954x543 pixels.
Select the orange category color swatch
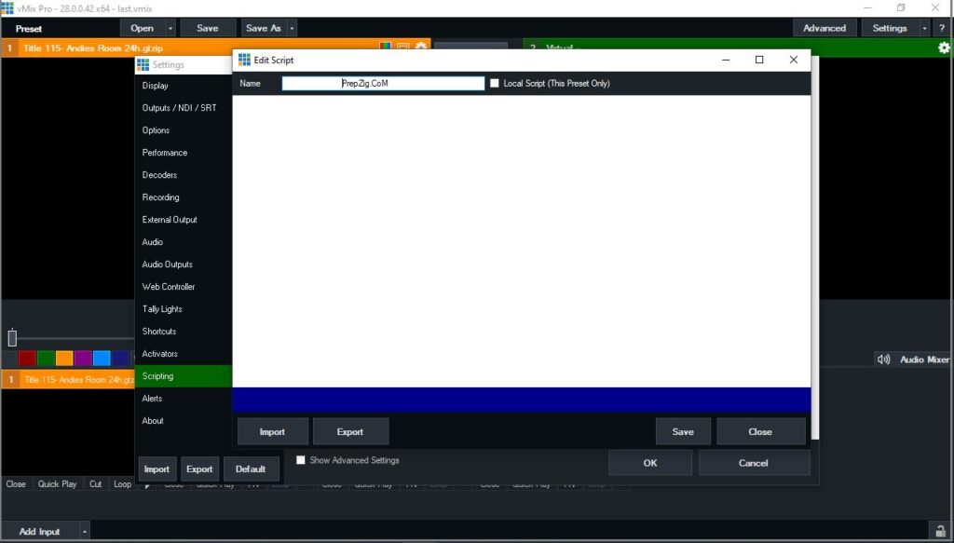(64, 359)
